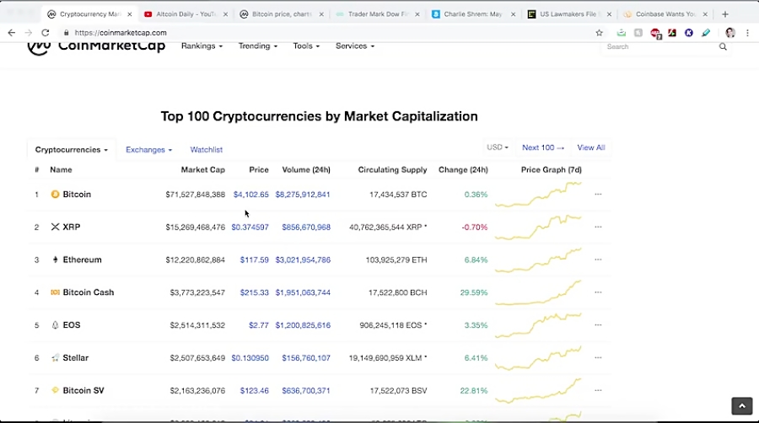
Task: Open the three-dot options for XRP row
Action: [x=598, y=227]
